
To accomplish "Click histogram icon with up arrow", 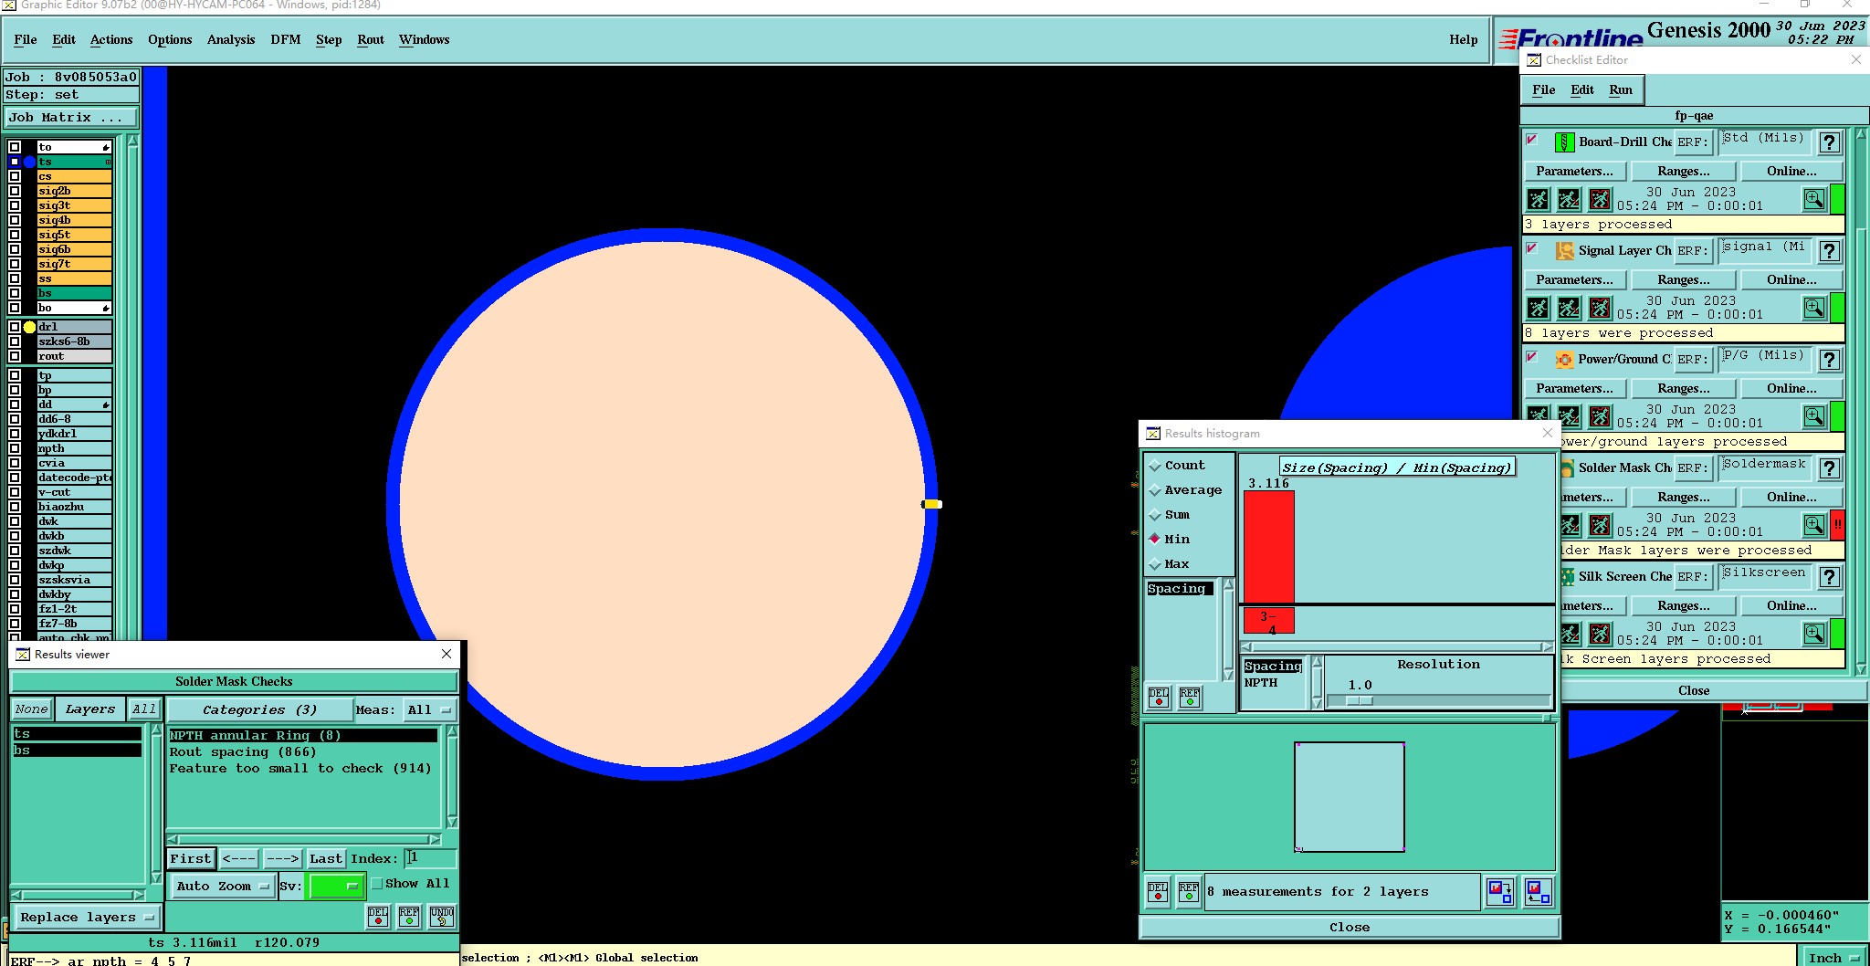I will pos(1538,891).
